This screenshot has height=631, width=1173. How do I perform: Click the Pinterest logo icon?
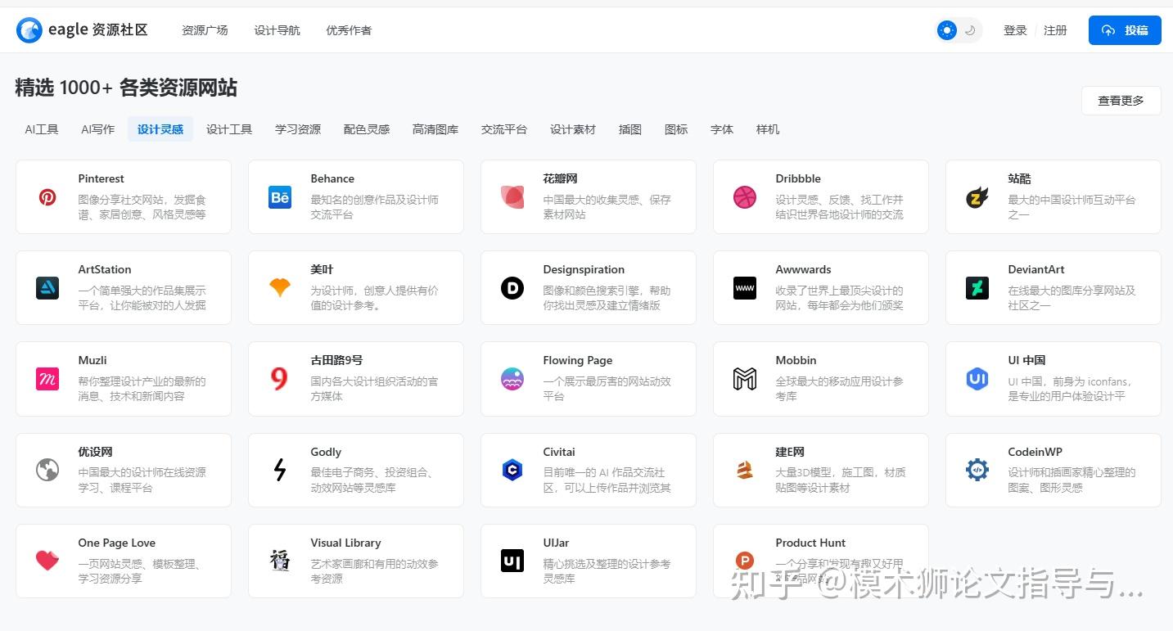coord(47,197)
